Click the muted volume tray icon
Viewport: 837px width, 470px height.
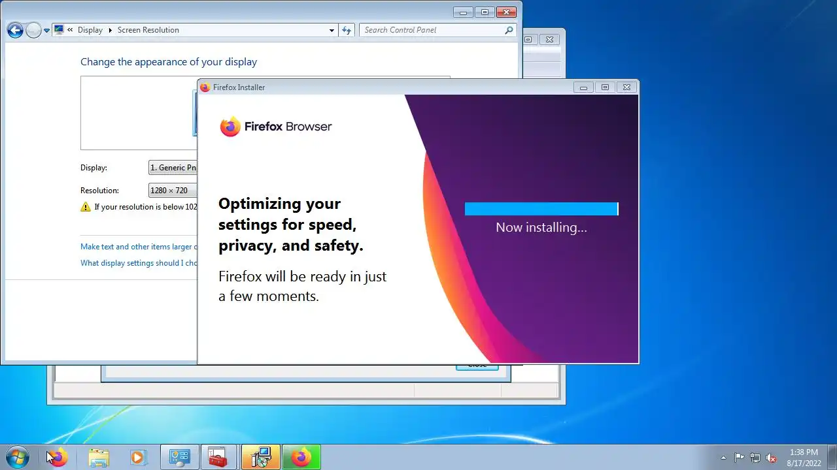(x=772, y=458)
